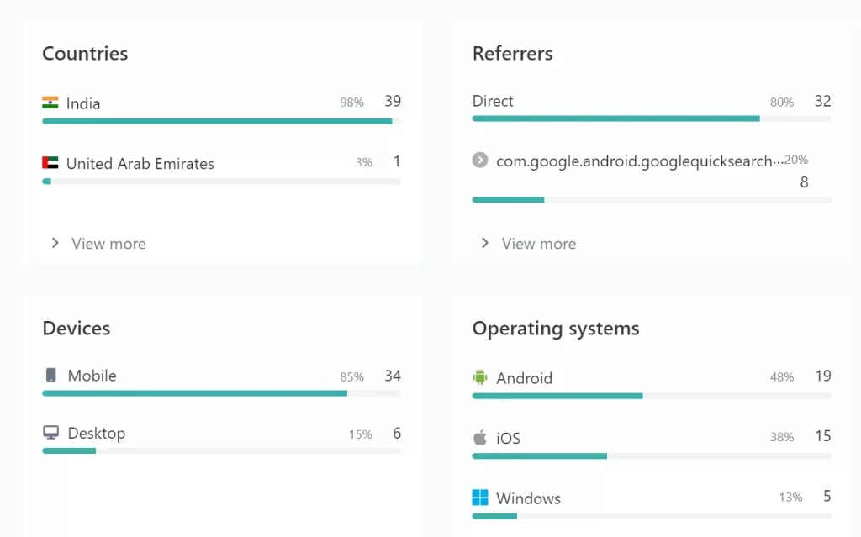Click the India flag icon
Screen dimensions: 861x537
[50, 103]
